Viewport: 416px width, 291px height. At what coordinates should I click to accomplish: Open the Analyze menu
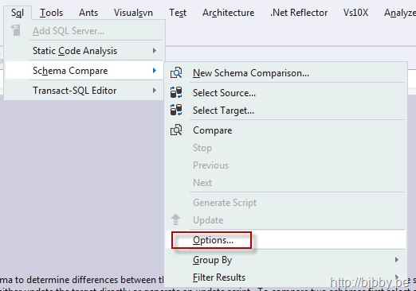coord(400,13)
